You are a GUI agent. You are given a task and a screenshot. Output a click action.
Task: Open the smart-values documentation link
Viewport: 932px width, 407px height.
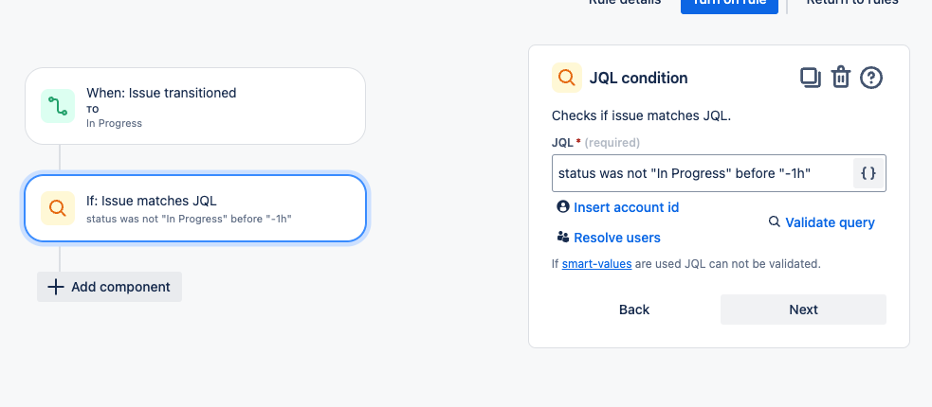click(596, 263)
